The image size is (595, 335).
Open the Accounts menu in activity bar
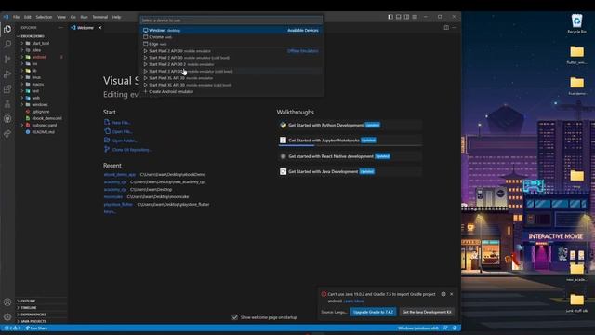pyautogui.click(x=7, y=302)
